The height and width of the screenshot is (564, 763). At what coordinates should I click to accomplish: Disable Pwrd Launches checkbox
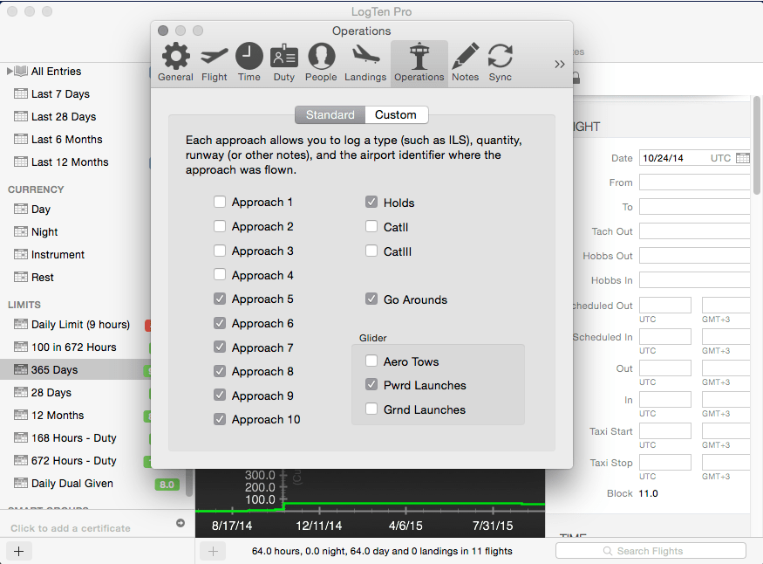pos(371,385)
